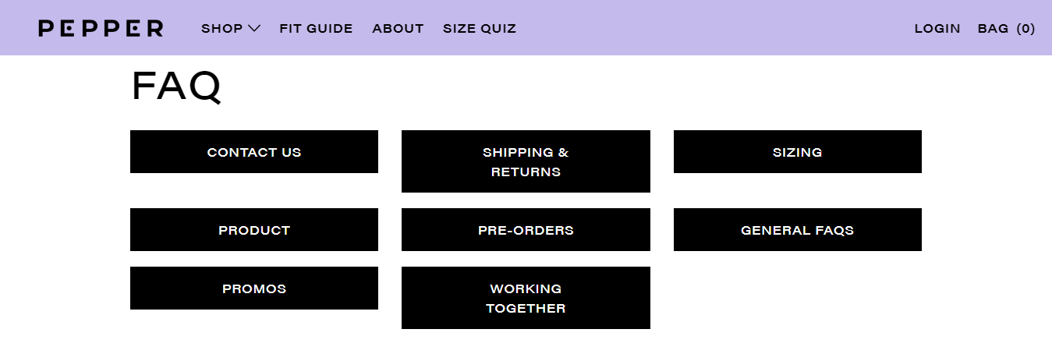Click the word TOGETHER in the button
This screenshot has height=361, width=1052.
click(526, 308)
